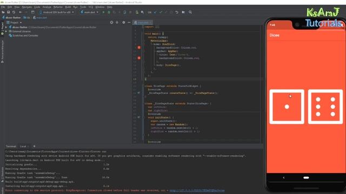
Task: Open the View menu
Action: click(17, 7)
